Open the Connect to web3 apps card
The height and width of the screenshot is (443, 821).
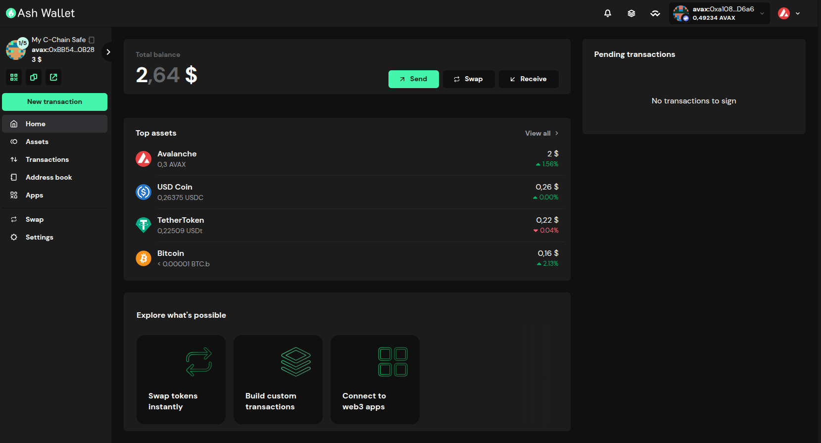pos(375,380)
